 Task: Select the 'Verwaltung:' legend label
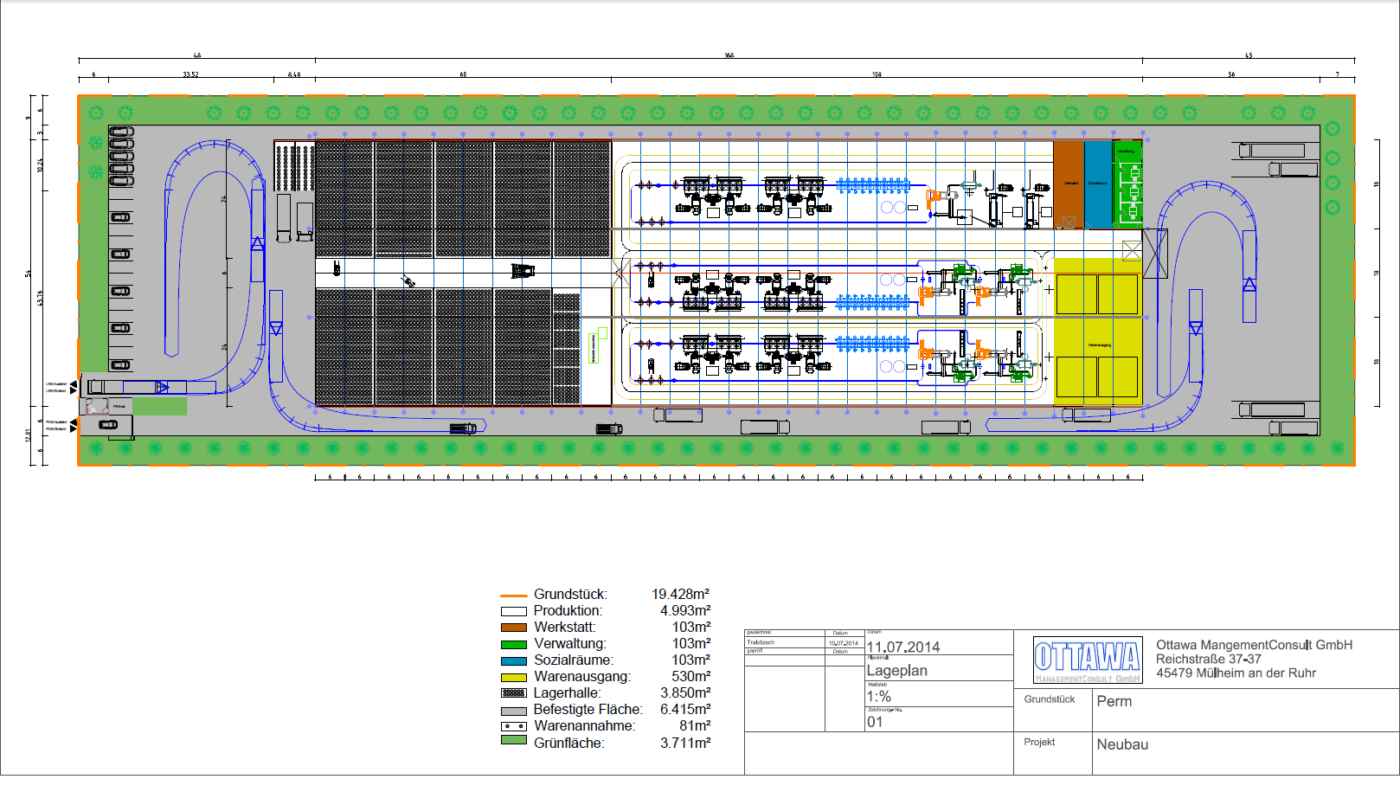[569, 644]
